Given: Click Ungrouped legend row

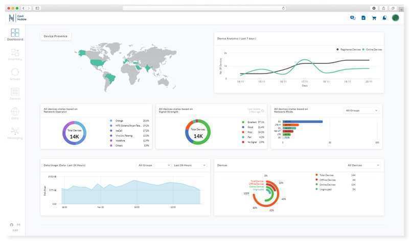Looking at the screenshot, I should click(x=335, y=189).
